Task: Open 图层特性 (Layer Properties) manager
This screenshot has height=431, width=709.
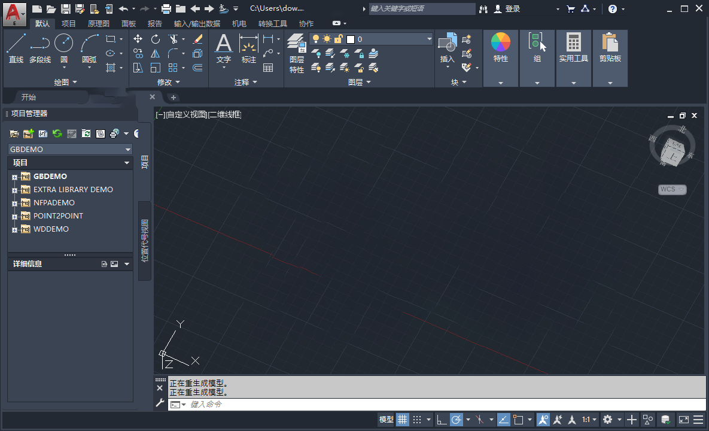Action: 297,53
